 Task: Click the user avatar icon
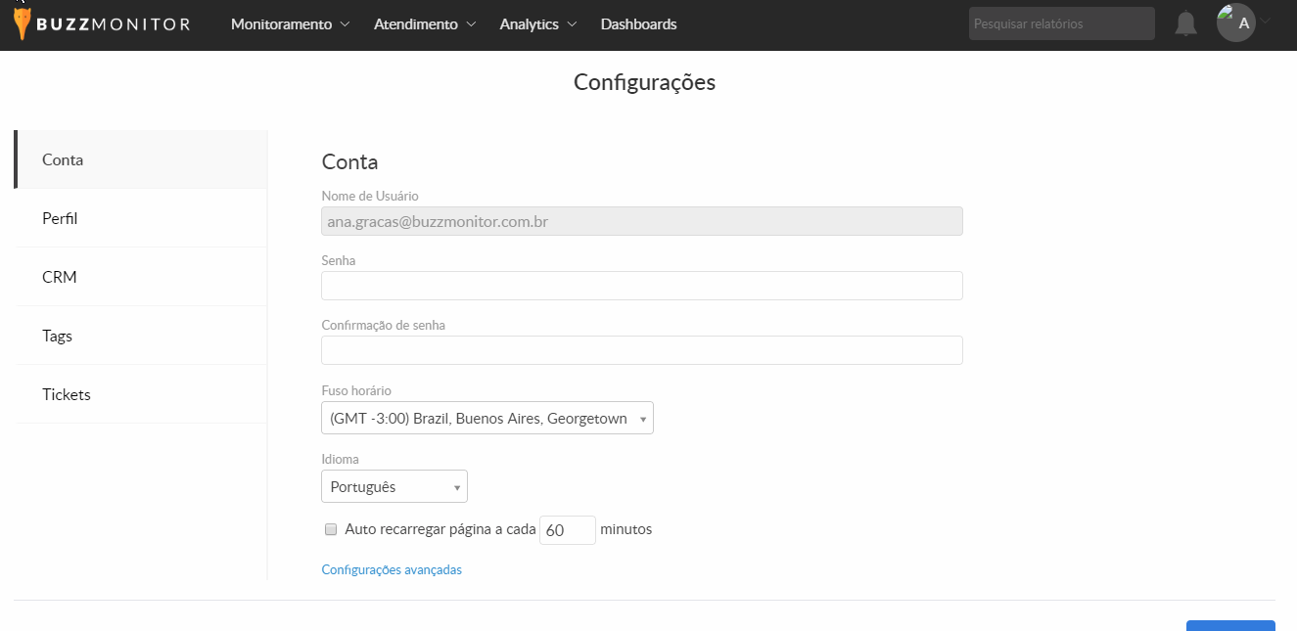pos(1235,23)
